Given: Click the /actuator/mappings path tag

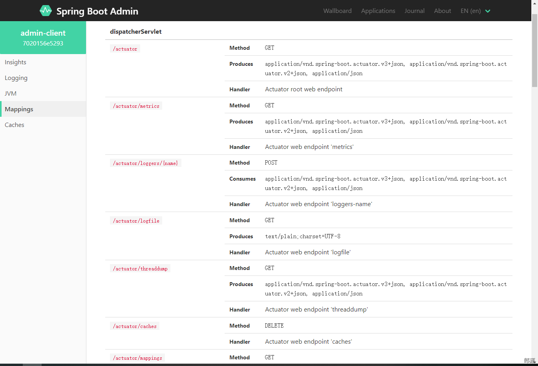Looking at the screenshot, I should coord(137,358).
